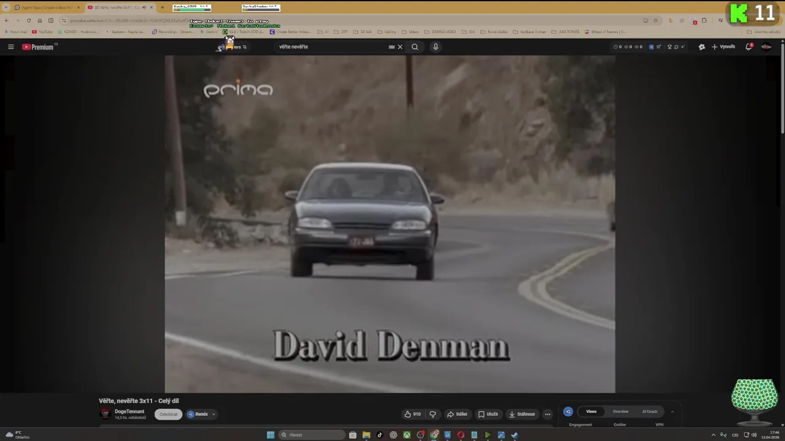Open the TikTok taskbar icon
The image size is (785, 441).
tap(380, 435)
